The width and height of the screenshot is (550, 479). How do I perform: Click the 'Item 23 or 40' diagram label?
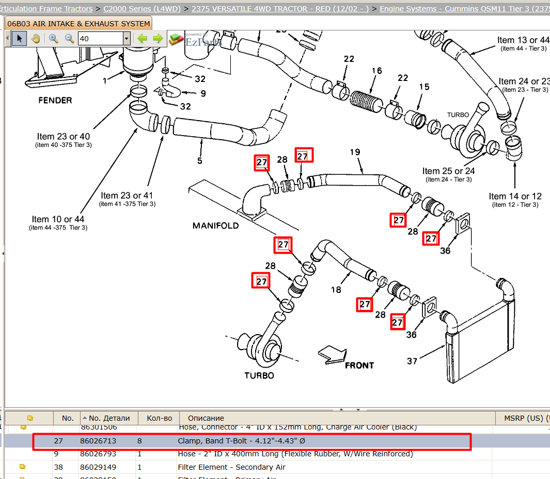(x=64, y=136)
